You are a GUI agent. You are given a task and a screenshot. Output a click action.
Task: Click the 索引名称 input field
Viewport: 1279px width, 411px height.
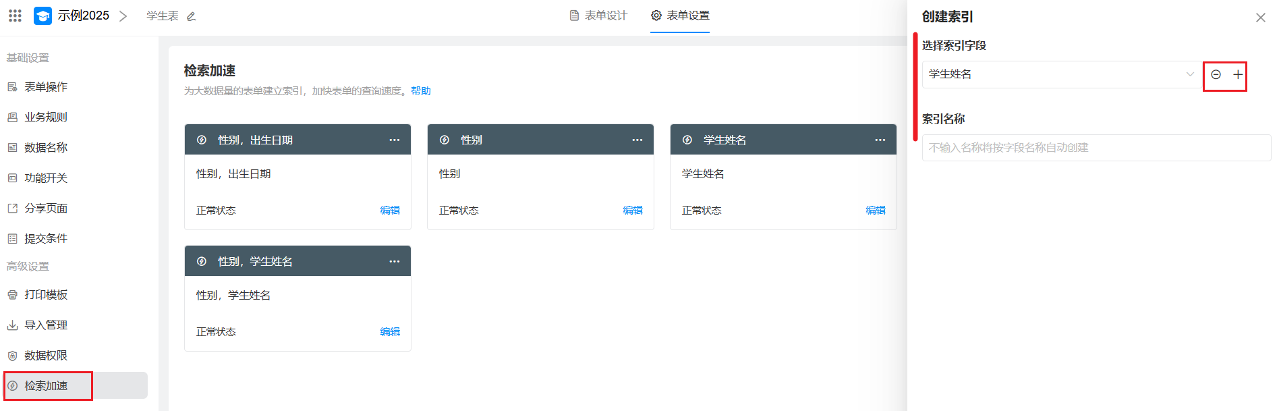pyautogui.click(x=1096, y=148)
